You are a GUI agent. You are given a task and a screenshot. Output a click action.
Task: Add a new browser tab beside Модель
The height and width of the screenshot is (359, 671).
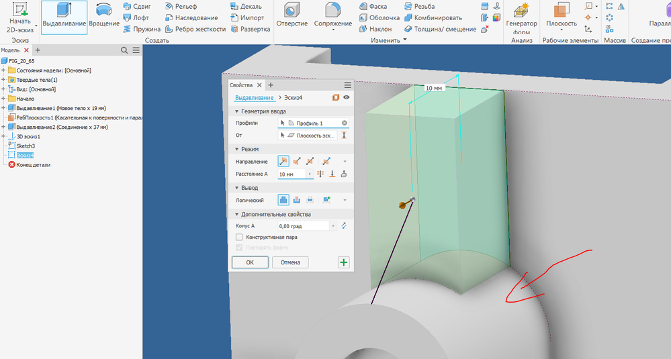[x=38, y=50]
